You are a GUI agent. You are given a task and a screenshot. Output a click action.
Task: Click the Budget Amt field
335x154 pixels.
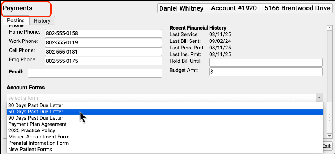[x=266, y=72]
